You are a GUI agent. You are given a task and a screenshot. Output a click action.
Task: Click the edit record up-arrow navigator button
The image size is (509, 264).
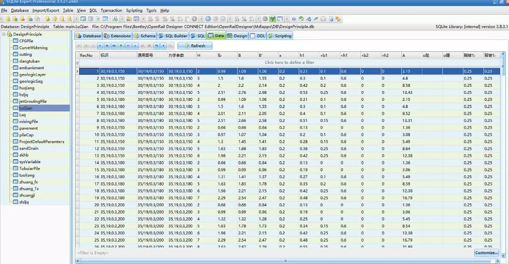coord(135,46)
